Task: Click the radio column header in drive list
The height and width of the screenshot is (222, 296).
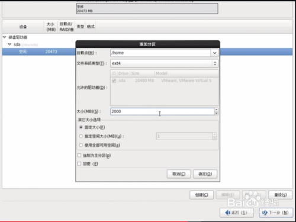Action: [x=114, y=73]
